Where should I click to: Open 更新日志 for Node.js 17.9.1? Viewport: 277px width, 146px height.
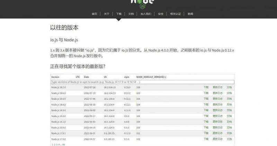[217, 133]
